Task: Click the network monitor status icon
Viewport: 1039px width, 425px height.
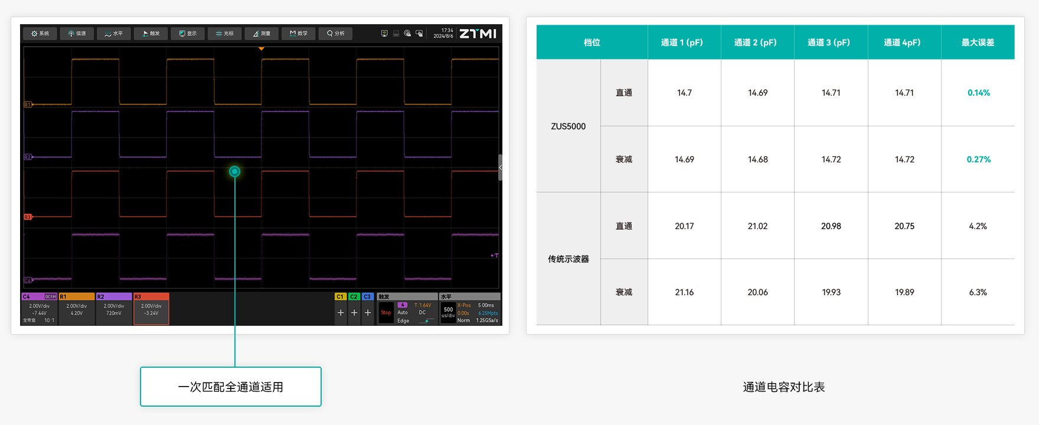Action: 384,34
